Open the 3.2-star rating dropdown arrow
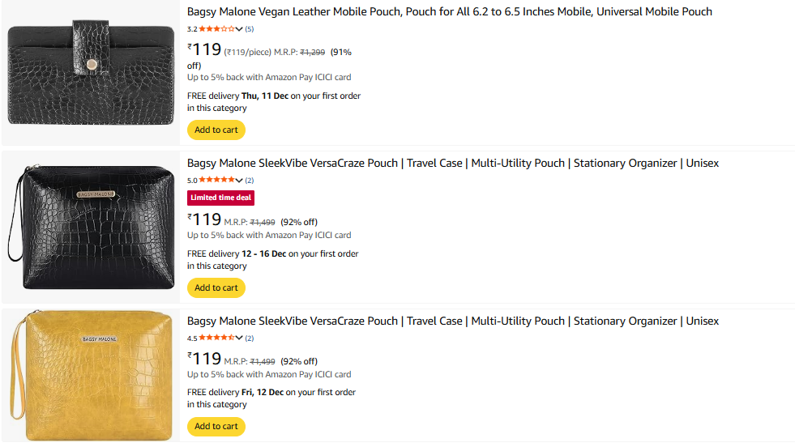This screenshot has width=795, height=447. tap(239, 29)
